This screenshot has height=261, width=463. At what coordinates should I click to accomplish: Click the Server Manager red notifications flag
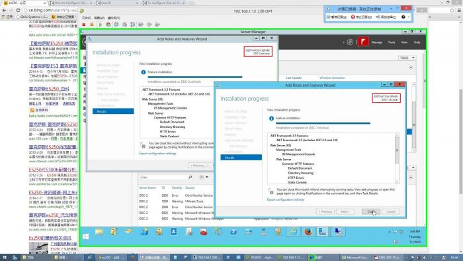coord(363,42)
